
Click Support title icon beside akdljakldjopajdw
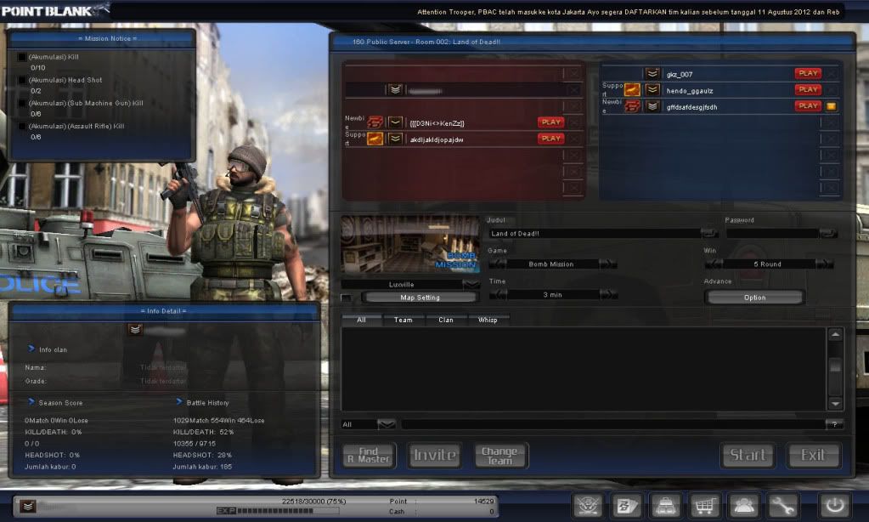(x=375, y=139)
